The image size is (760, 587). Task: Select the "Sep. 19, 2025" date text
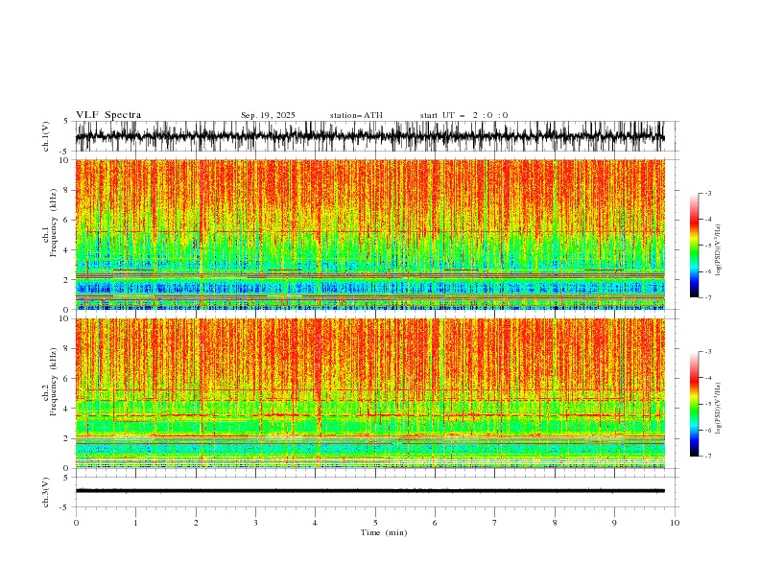(x=268, y=115)
